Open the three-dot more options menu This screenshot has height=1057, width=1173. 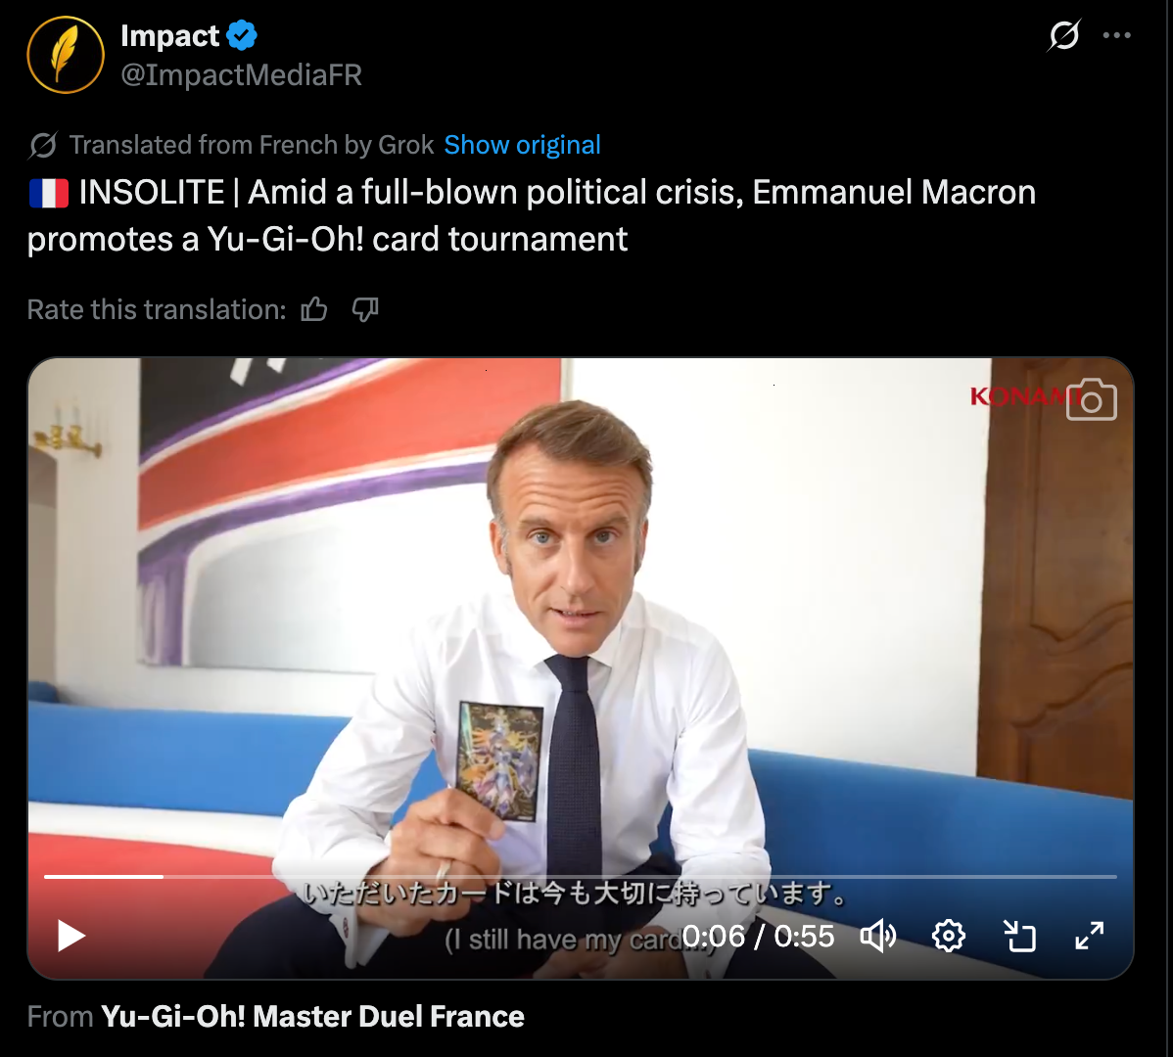point(1117,35)
